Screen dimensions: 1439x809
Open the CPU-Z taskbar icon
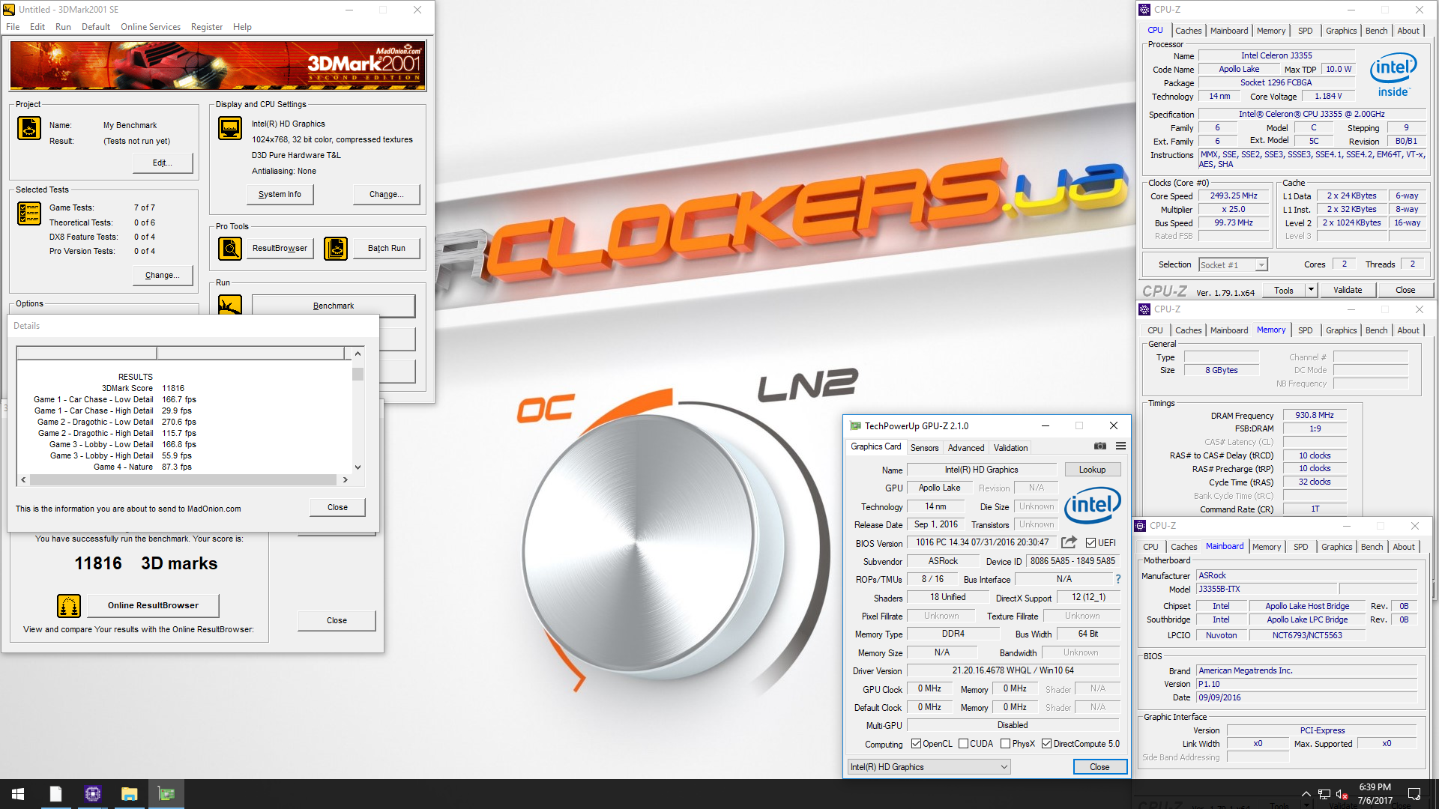92,794
